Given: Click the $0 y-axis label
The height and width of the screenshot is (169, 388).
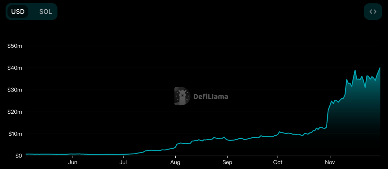Looking at the screenshot, I should (x=17, y=156).
